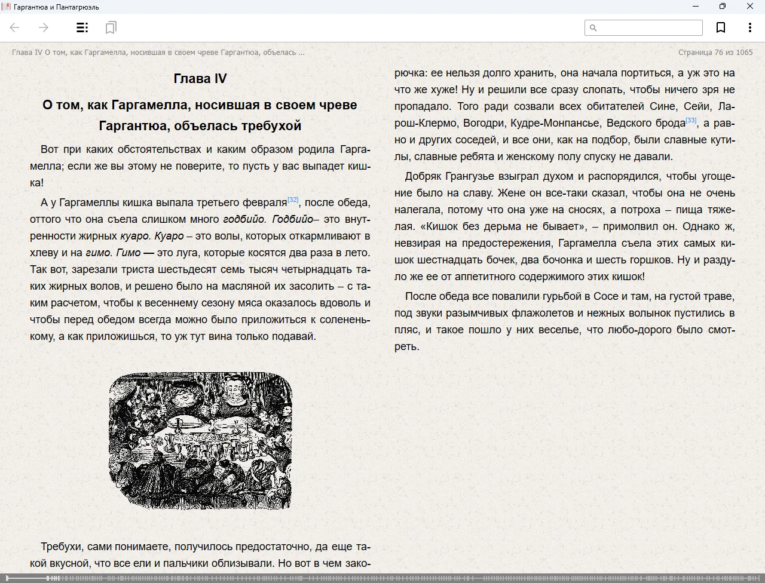Viewport: 765px width, 583px height.
Task: Open the three-dot options menu
Action: coord(749,27)
